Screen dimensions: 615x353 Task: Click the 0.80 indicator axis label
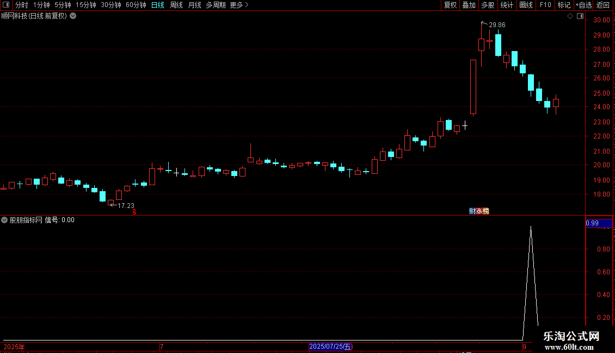(603, 249)
